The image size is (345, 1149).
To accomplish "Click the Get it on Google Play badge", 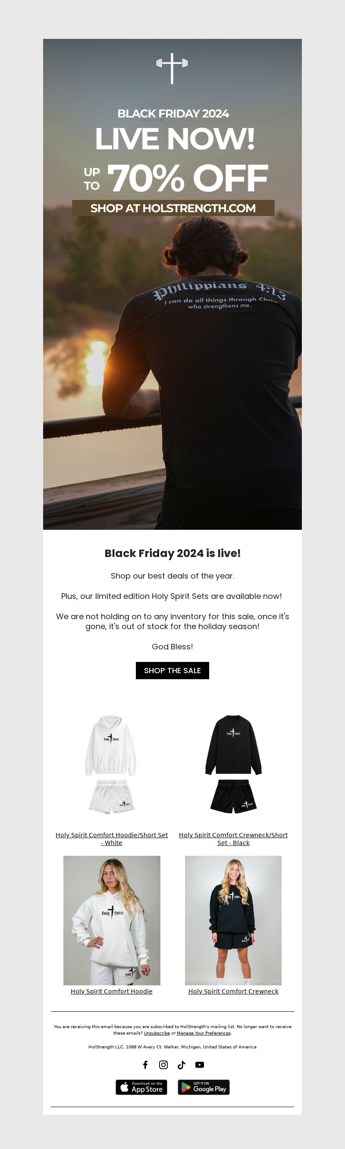I will click(204, 1087).
